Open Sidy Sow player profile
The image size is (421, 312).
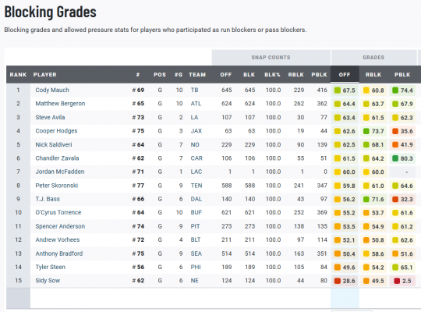[48, 281]
